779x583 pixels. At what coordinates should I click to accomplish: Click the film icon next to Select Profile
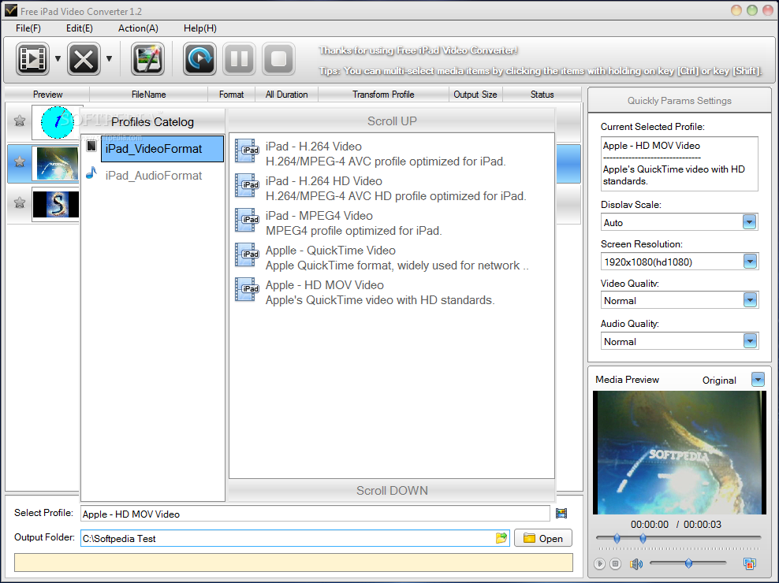coord(561,514)
